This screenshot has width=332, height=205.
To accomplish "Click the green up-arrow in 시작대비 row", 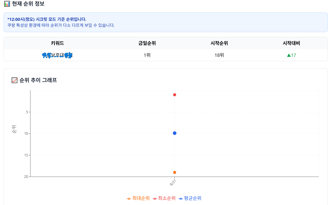I will [289, 55].
